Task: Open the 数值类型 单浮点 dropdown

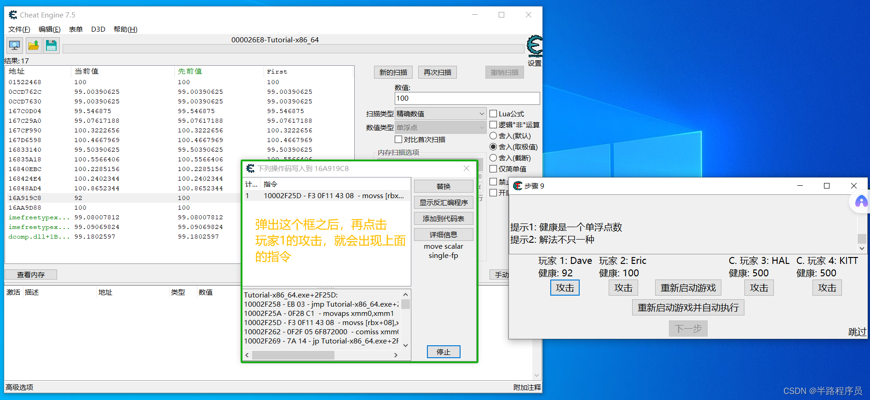Action: tap(440, 127)
